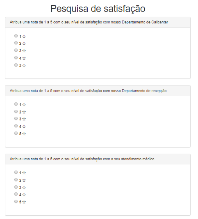Click the star icon beside atendimento médico rating 4
198x219 pixels.
click(24, 195)
